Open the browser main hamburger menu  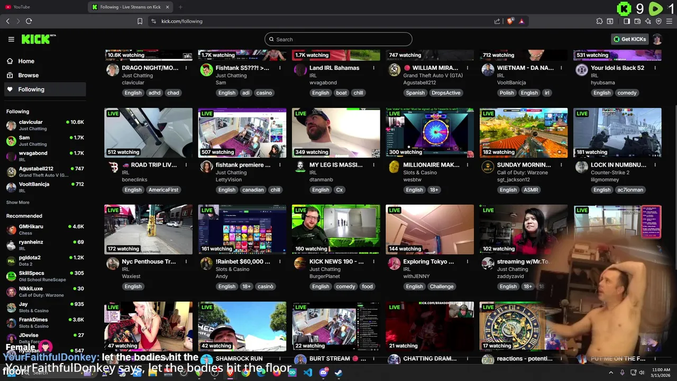coord(670,21)
